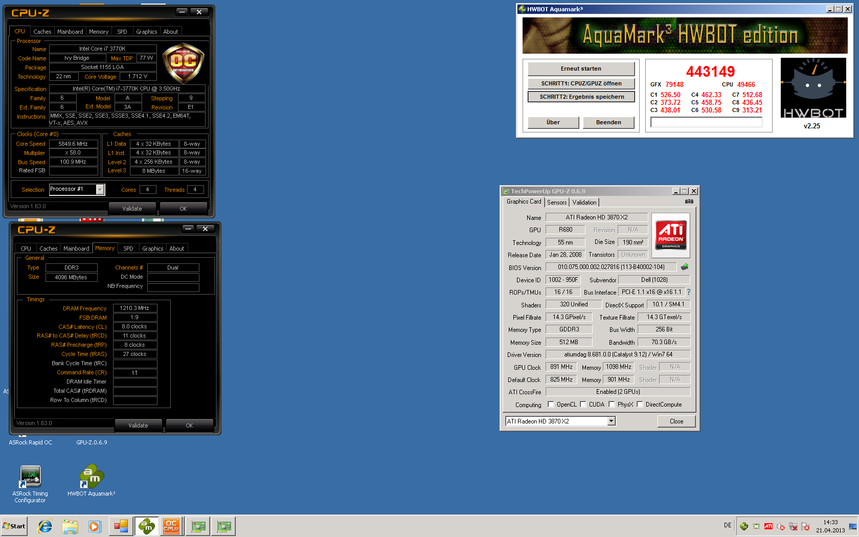Click the green X tray icon
The image size is (859, 537).
coord(756,526)
